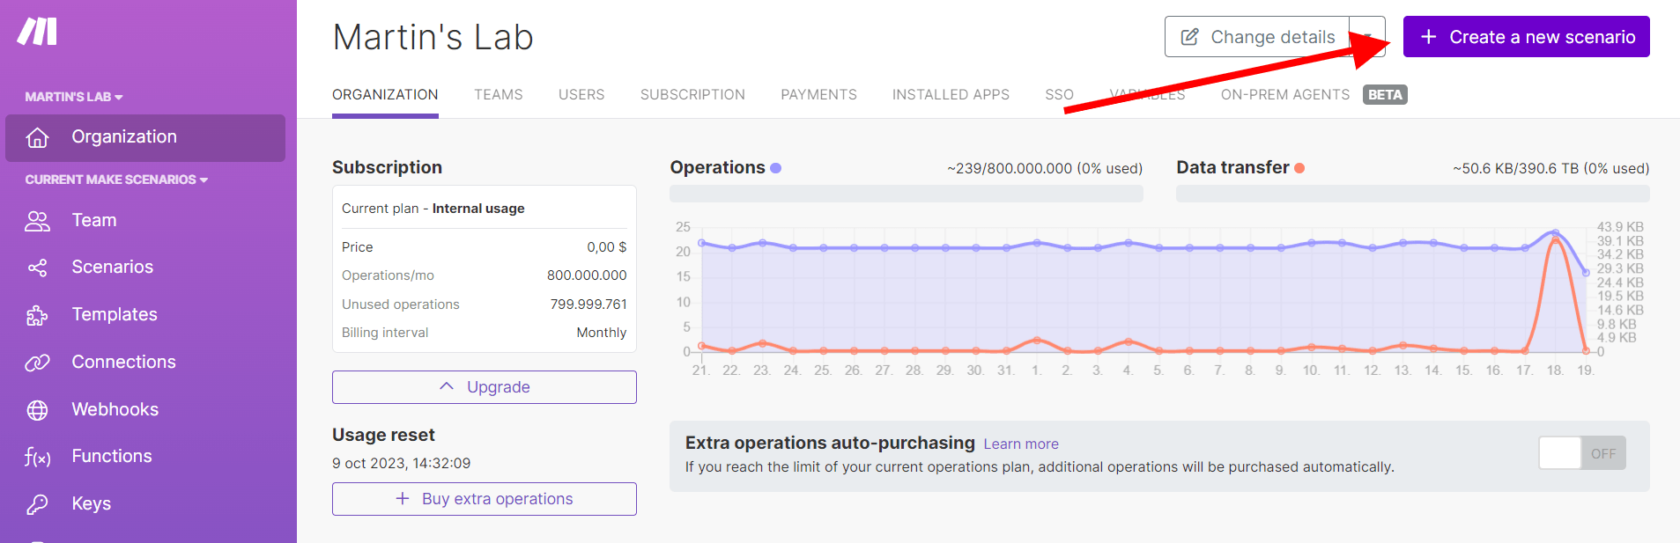Click the Keys key icon
Viewport: 1680px width, 543px height.
point(37,504)
